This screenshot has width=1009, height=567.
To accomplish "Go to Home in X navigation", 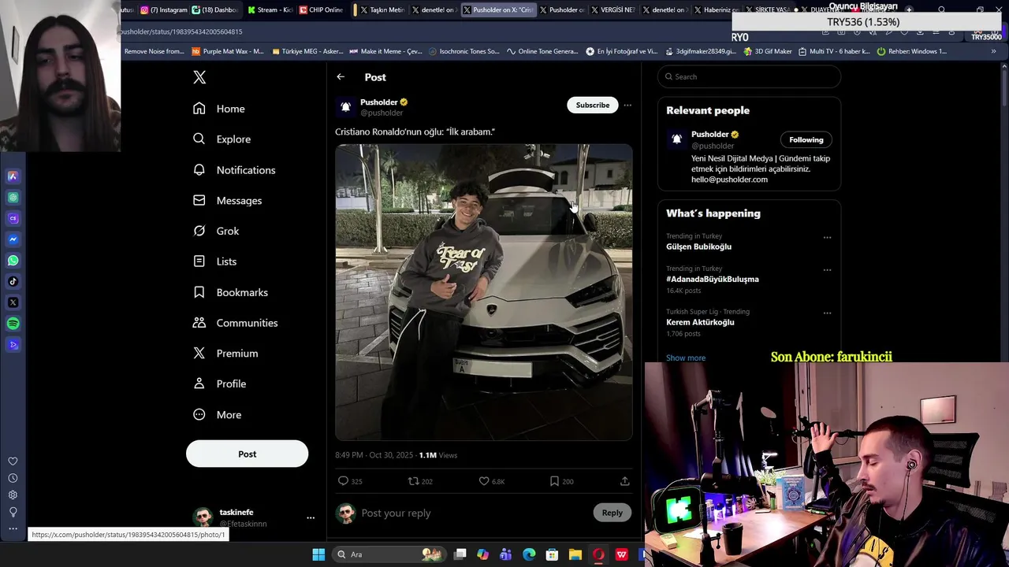I will (x=219, y=109).
